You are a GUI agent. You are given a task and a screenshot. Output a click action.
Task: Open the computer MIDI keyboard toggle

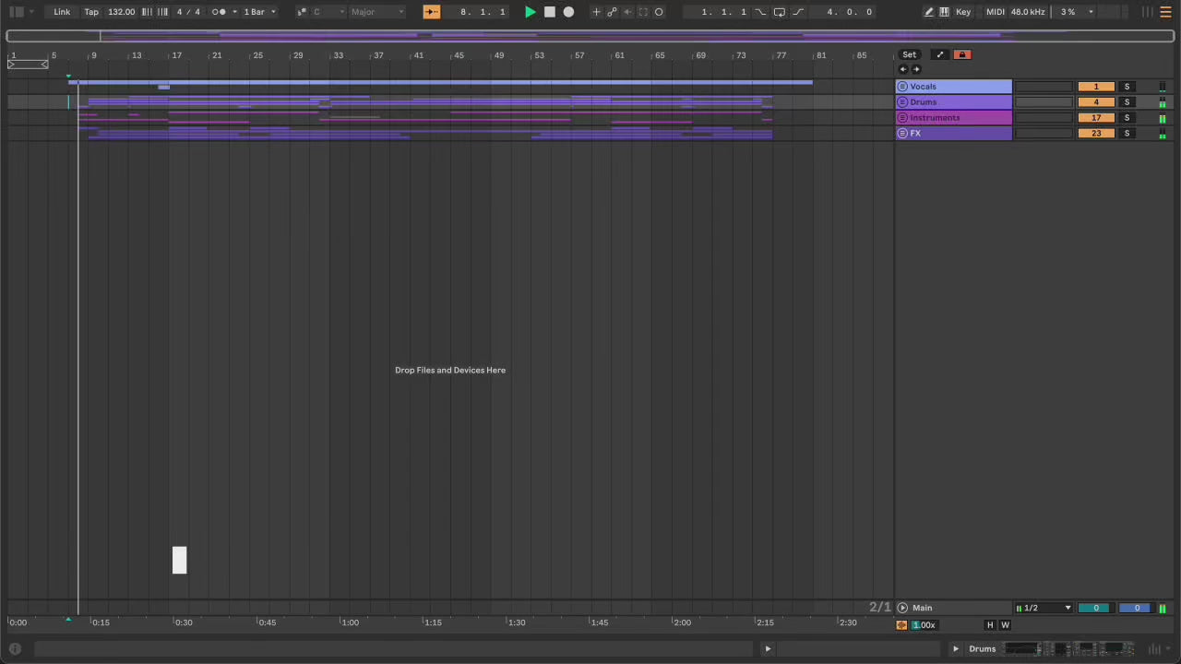pos(944,12)
